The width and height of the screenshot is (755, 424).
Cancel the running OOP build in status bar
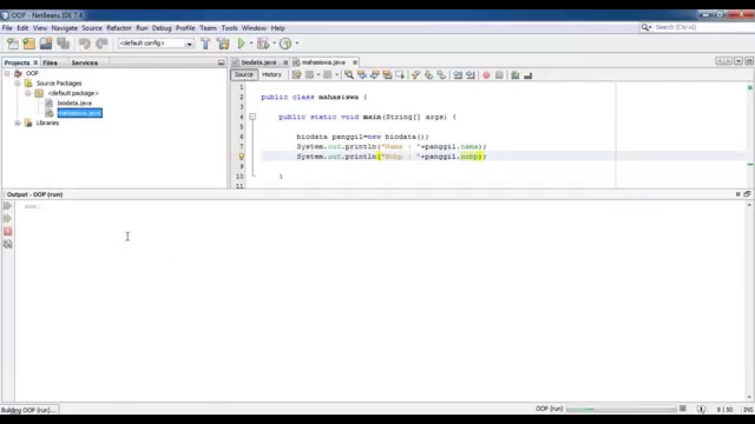(683, 409)
